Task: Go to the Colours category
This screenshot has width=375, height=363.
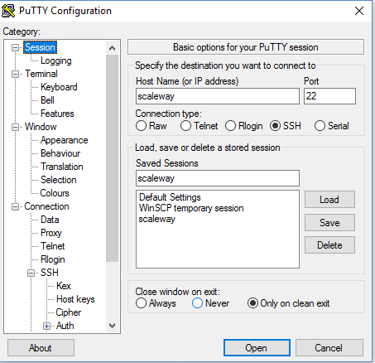Action: 55,193
